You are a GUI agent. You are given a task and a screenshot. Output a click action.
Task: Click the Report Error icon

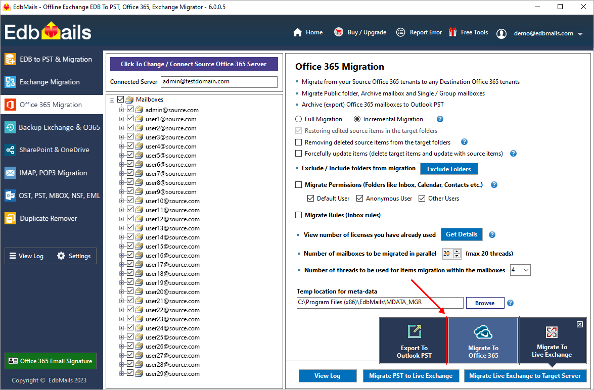tap(400, 32)
